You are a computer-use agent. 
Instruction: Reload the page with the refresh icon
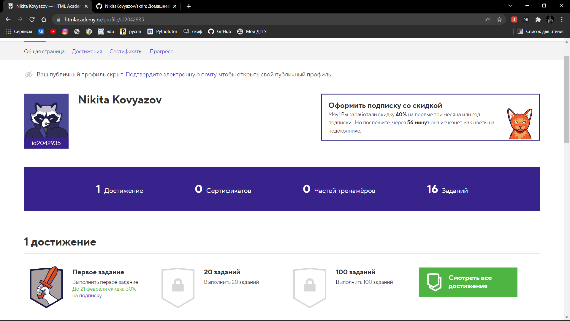click(x=32, y=19)
